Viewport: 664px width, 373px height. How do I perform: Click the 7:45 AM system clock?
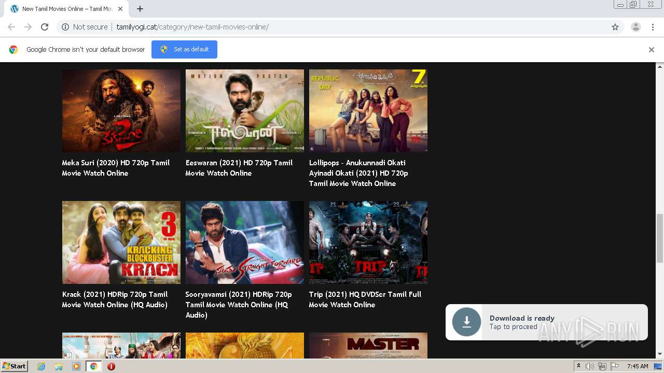pyautogui.click(x=638, y=366)
